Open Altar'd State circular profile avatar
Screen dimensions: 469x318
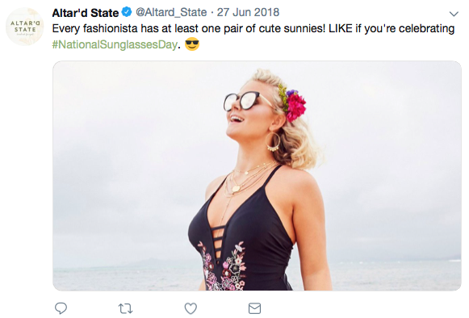click(25, 27)
